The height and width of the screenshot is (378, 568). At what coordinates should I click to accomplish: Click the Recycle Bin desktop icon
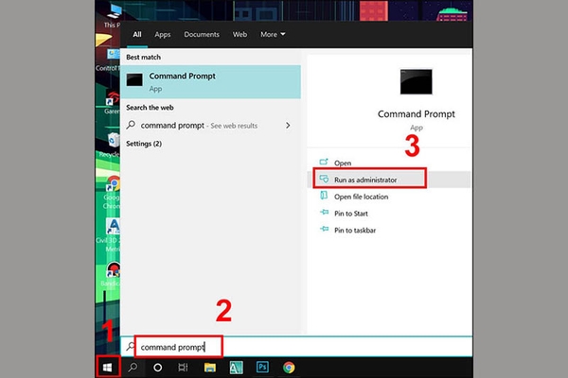(111, 145)
